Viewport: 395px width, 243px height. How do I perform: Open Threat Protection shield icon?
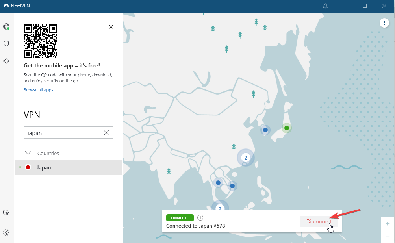click(x=6, y=44)
